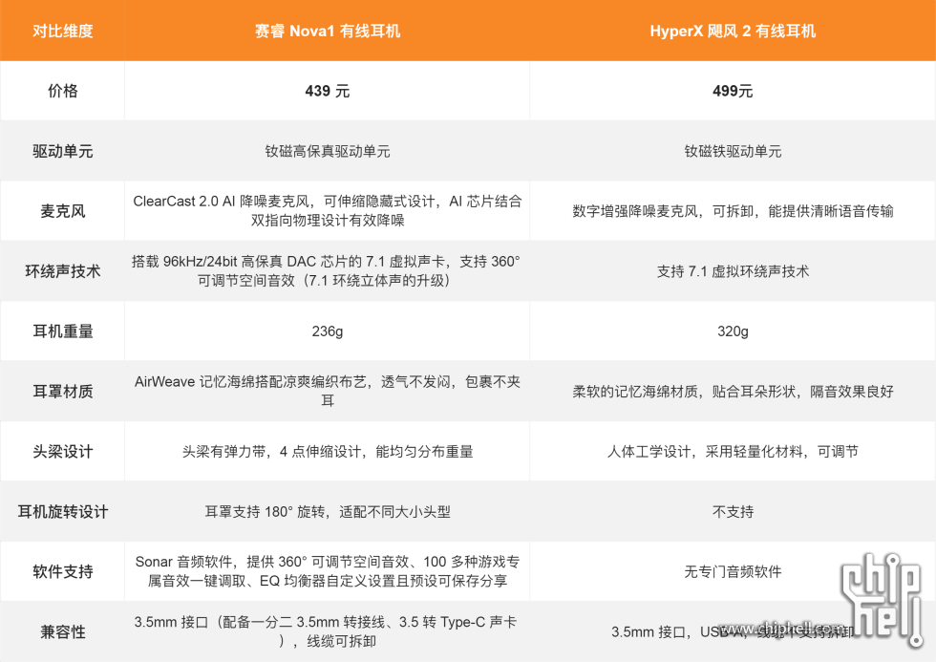Click the "耳罩材质" row label
This screenshot has width=936, height=662.
point(63,391)
